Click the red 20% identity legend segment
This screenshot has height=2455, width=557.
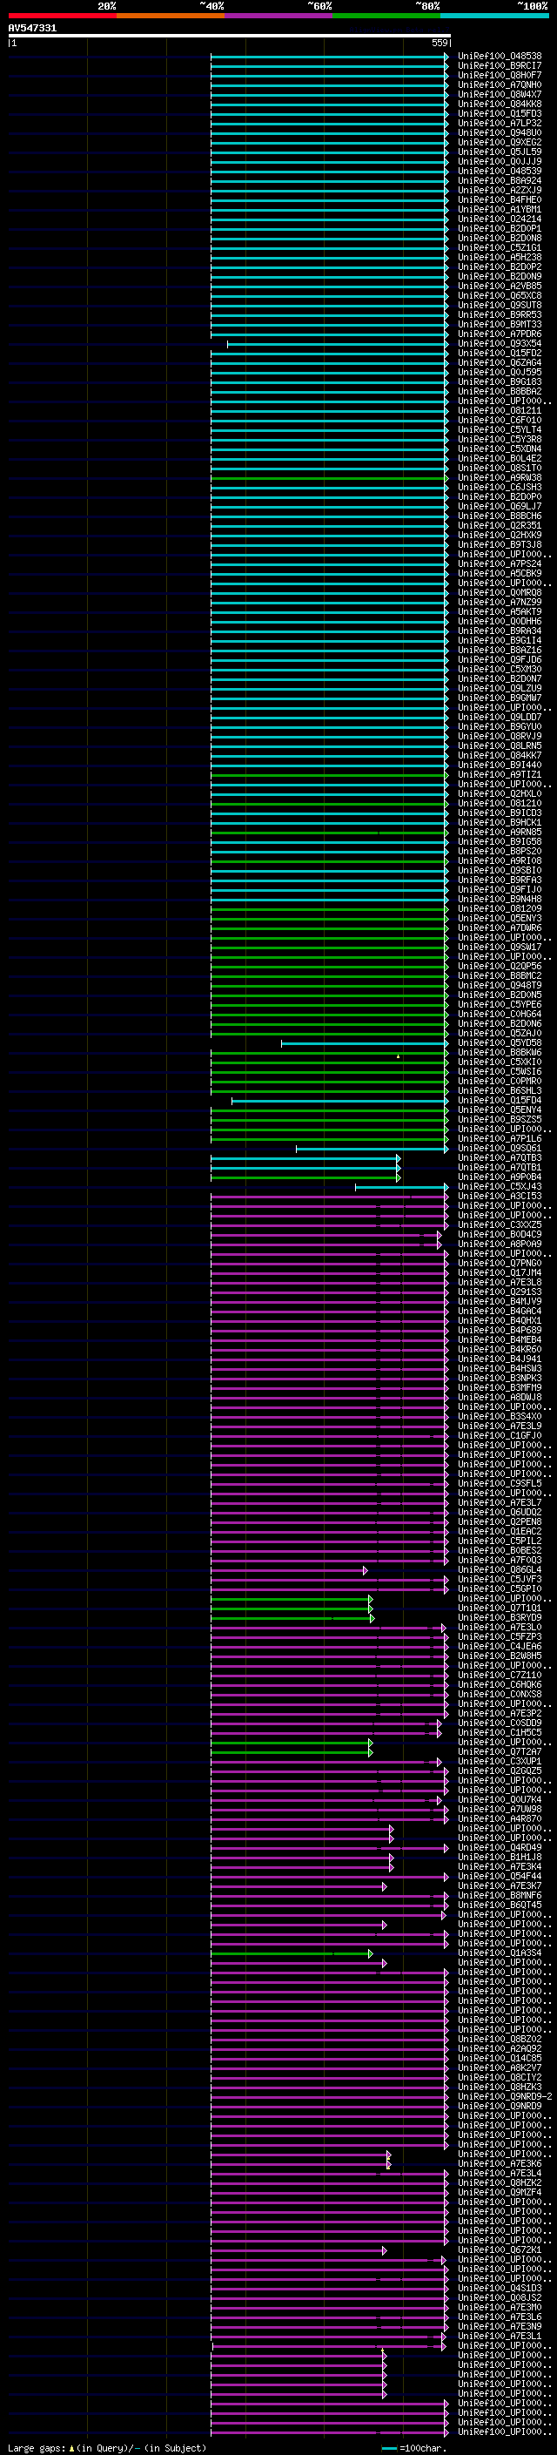pos(62,17)
